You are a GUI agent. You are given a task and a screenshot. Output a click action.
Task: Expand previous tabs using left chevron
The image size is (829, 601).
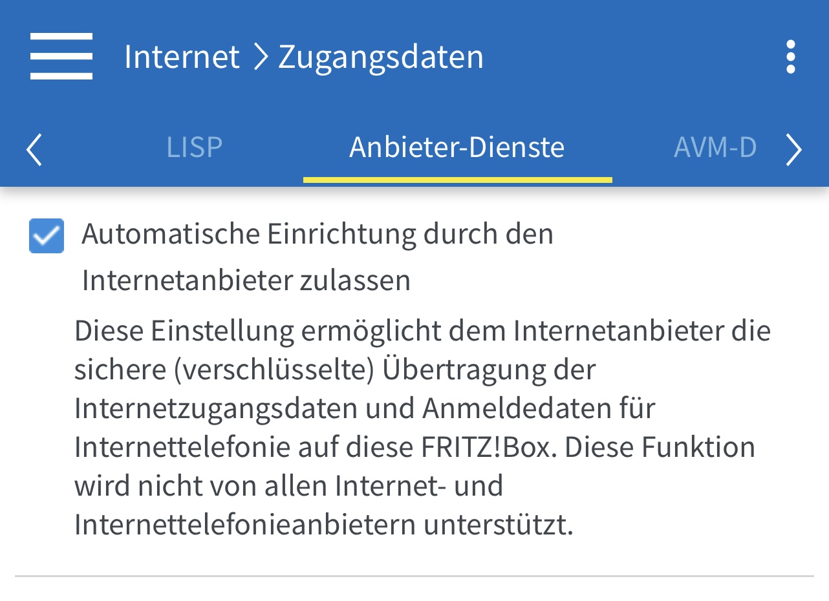point(34,150)
